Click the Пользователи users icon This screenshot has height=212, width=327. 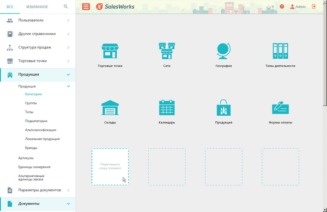tap(10, 21)
